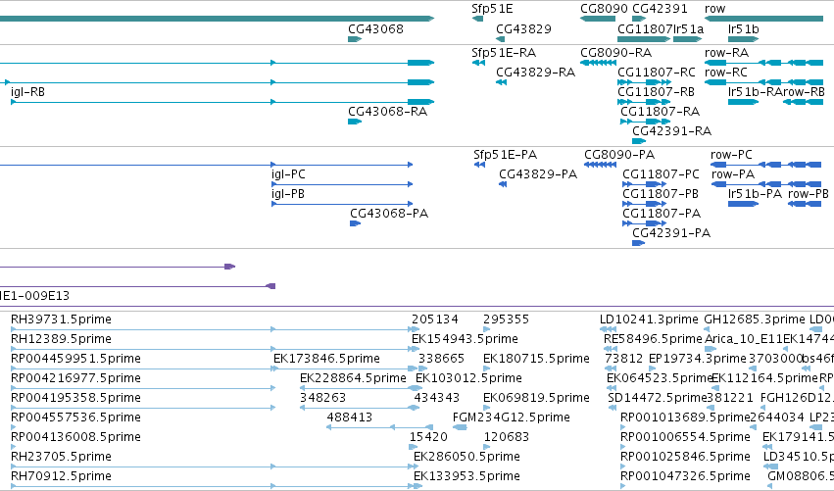Select the FGM234G12.5prime EST label
Image resolution: width=834 pixels, height=491 pixels.
(512, 418)
